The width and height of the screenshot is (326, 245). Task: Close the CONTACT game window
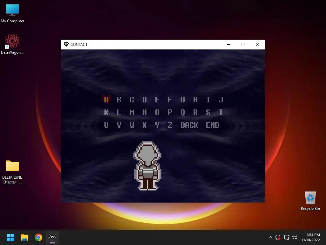point(257,44)
